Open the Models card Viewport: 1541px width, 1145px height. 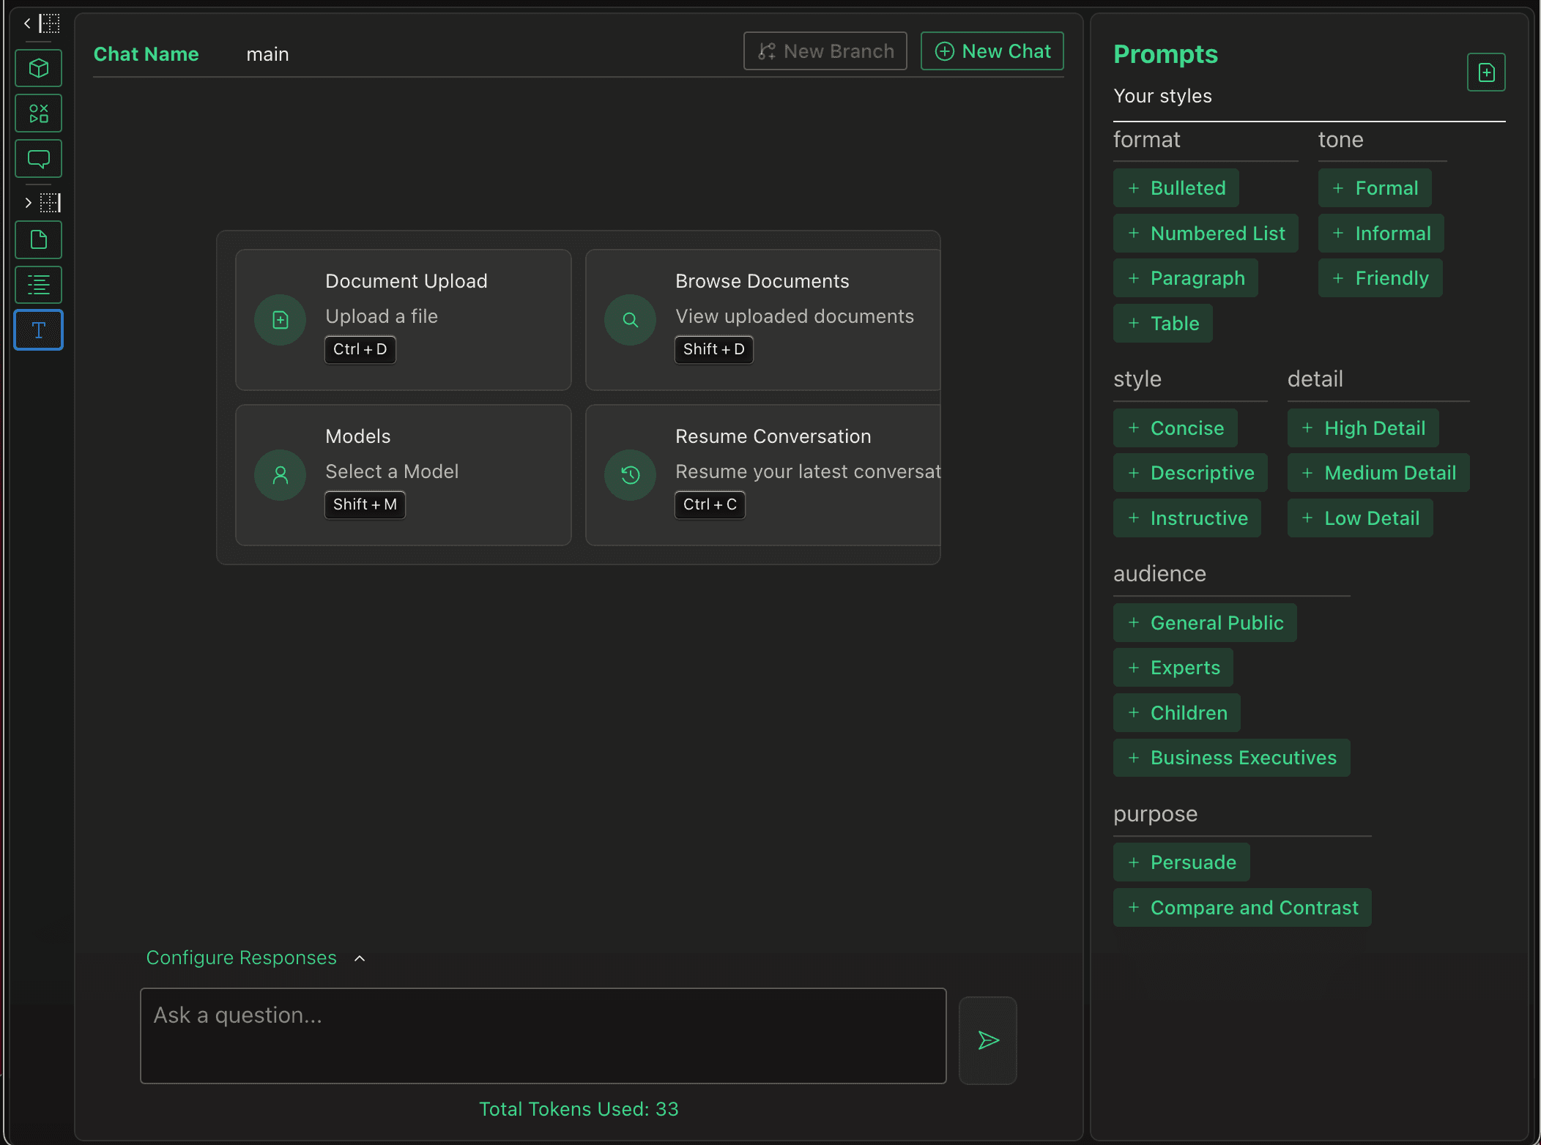click(x=403, y=474)
